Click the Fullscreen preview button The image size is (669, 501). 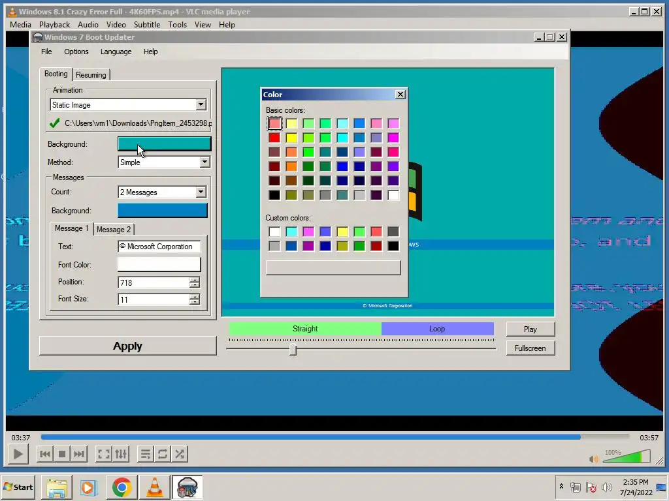[530, 348]
